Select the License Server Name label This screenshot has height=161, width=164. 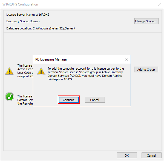point(28,15)
